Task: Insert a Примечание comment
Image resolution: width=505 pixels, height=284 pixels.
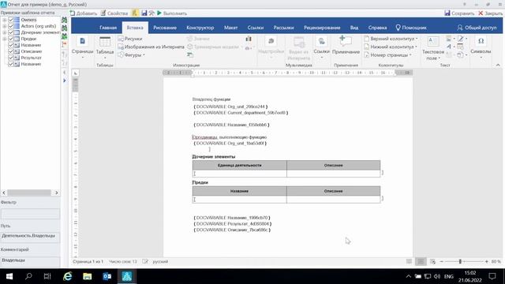Action: (x=346, y=46)
